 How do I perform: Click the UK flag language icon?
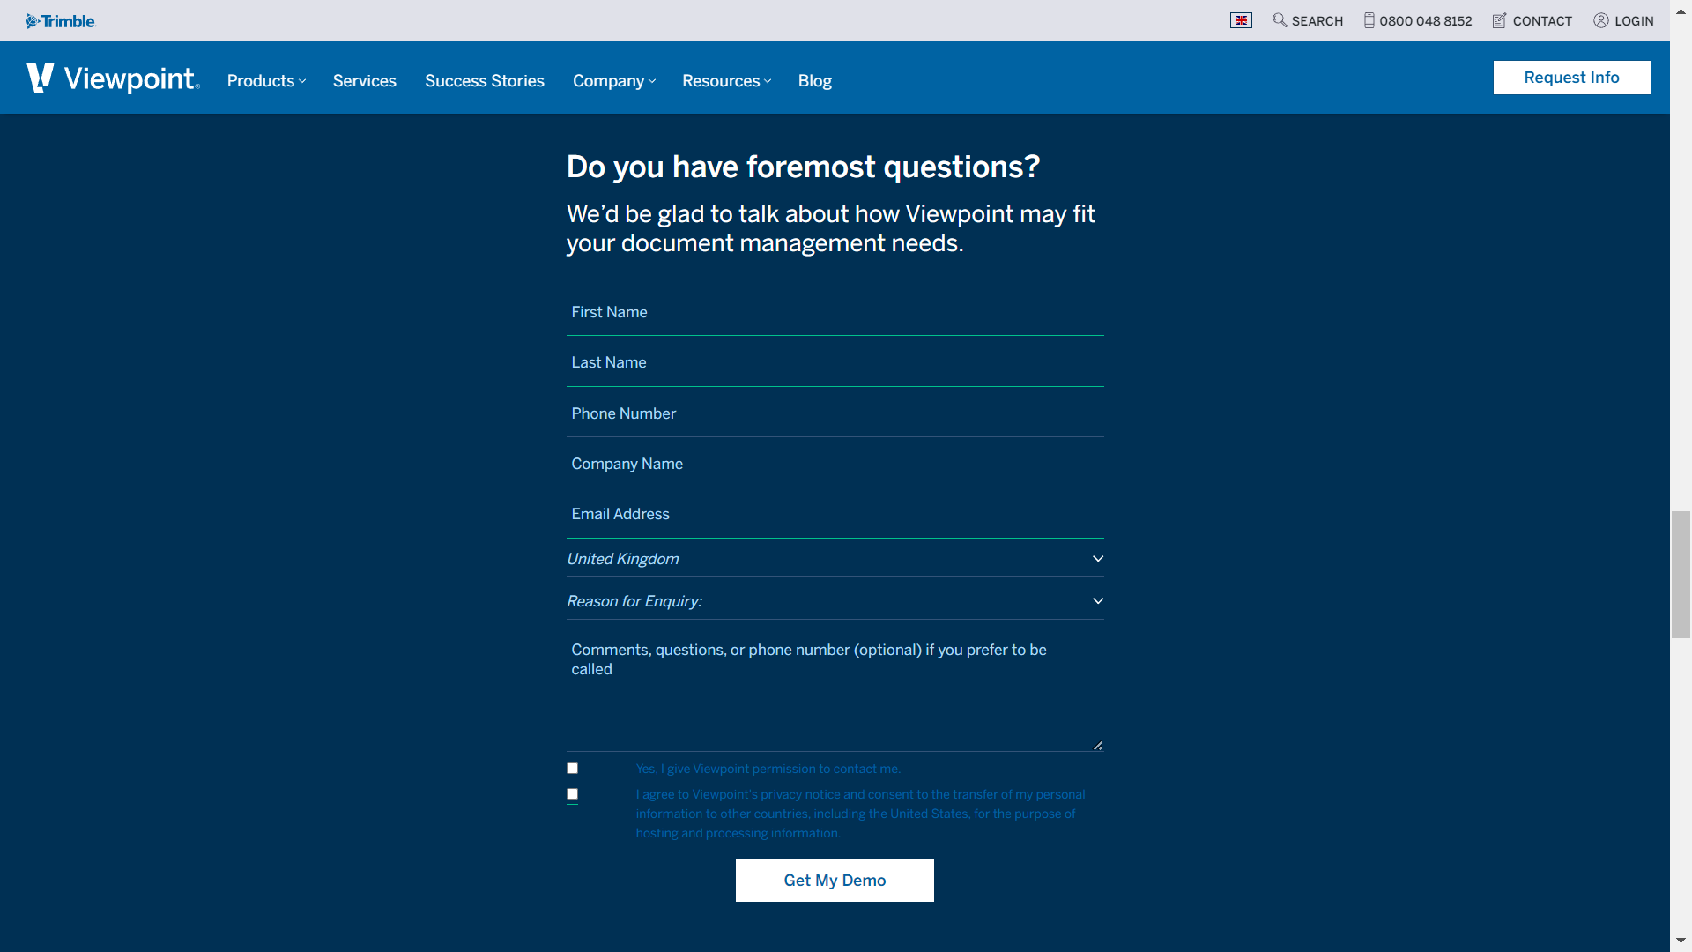[1241, 19]
